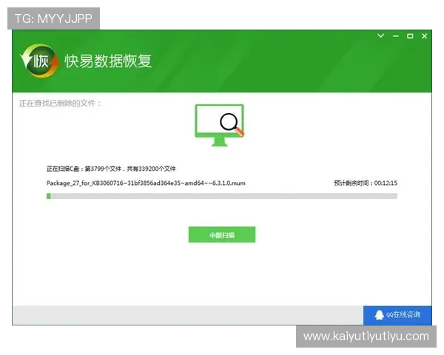Image resolution: width=444 pixels, height=355 pixels.
Task: Click the 预计剩余时间 00:12:15 text
Action: coord(366,183)
